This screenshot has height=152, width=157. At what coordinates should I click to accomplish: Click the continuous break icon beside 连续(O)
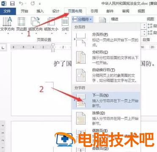pos(81,118)
